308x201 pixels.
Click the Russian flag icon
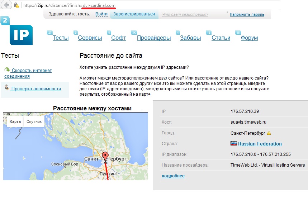coord(234,144)
